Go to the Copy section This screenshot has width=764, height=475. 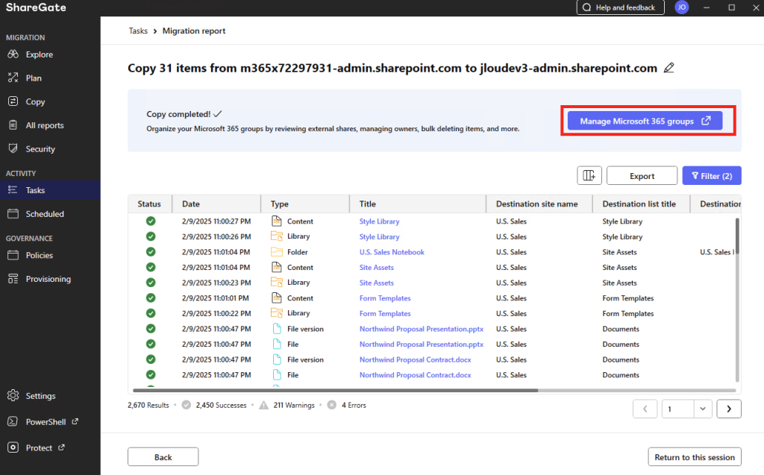[x=35, y=102]
